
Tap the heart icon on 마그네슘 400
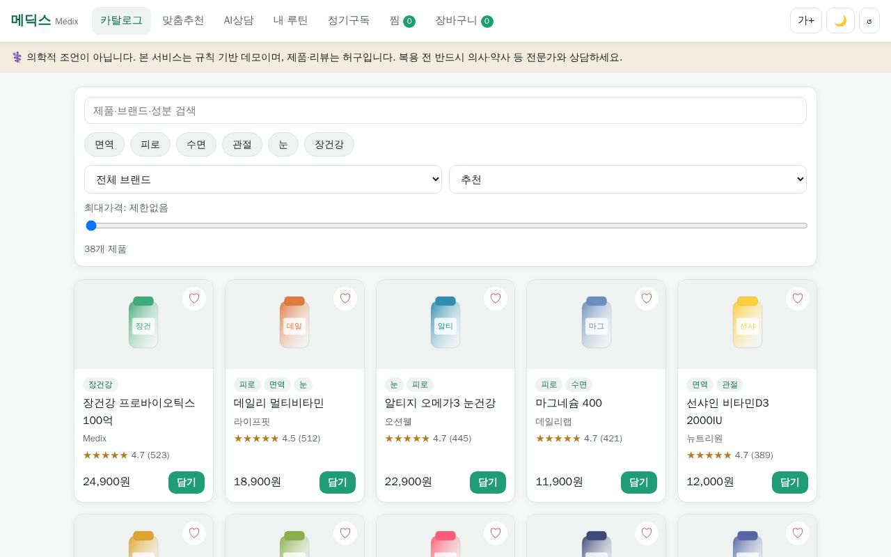(647, 299)
